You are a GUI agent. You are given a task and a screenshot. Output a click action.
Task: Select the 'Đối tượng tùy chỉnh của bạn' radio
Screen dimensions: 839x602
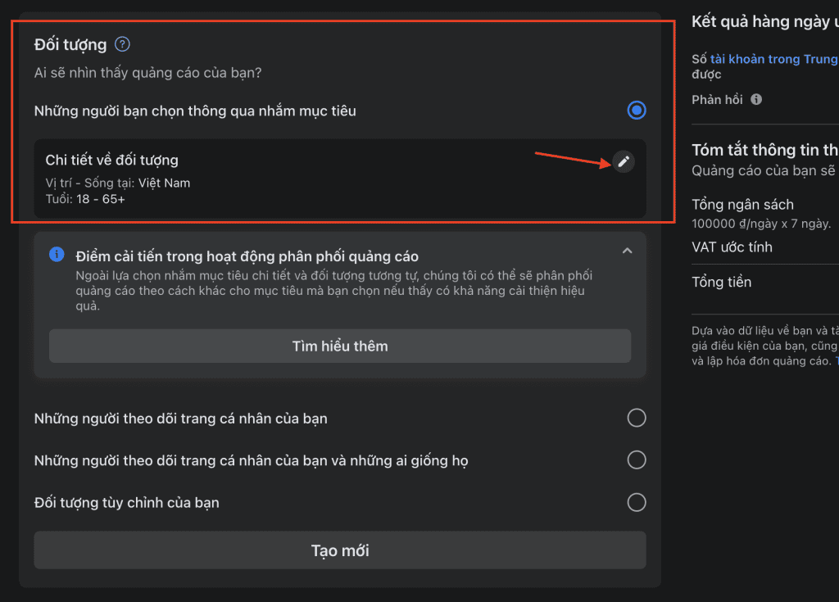coord(636,502)
